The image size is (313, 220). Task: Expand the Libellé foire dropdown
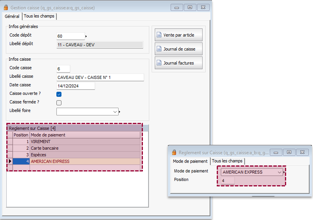coord(115,112)
